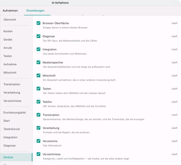Open Diagnose in the sidebar
Viewport: 181px width, 165px height.
pos(9,145)
